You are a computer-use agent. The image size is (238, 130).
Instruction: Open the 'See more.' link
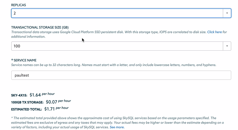[x=117, y=127]
